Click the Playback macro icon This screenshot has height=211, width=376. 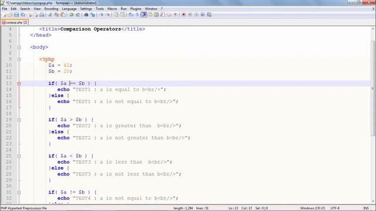point(196,15)
